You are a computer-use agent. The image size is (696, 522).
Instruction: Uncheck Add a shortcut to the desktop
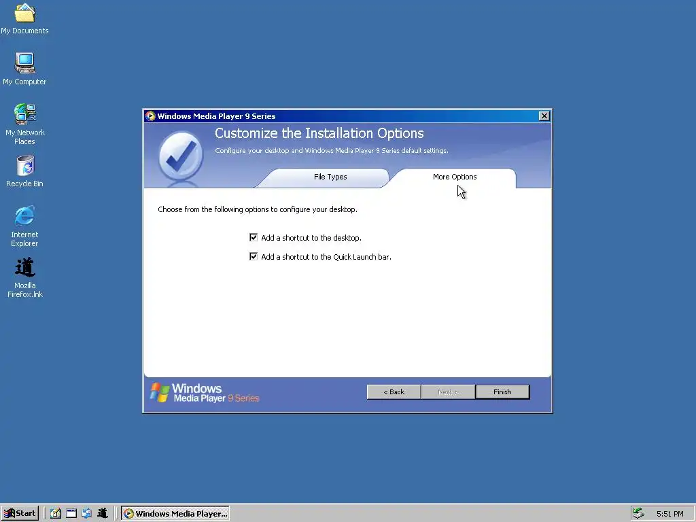pos(254,237)
